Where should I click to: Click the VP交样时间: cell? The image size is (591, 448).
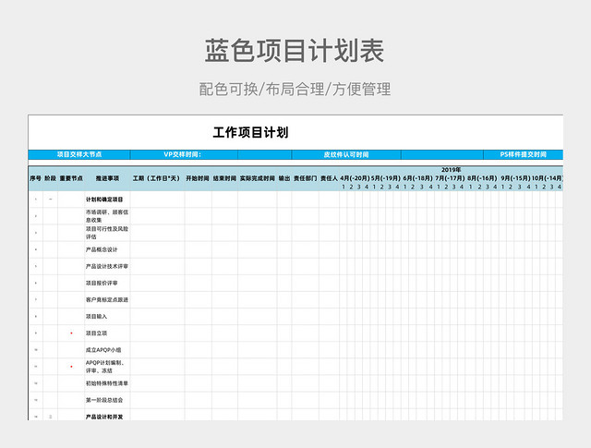point(184,154)
